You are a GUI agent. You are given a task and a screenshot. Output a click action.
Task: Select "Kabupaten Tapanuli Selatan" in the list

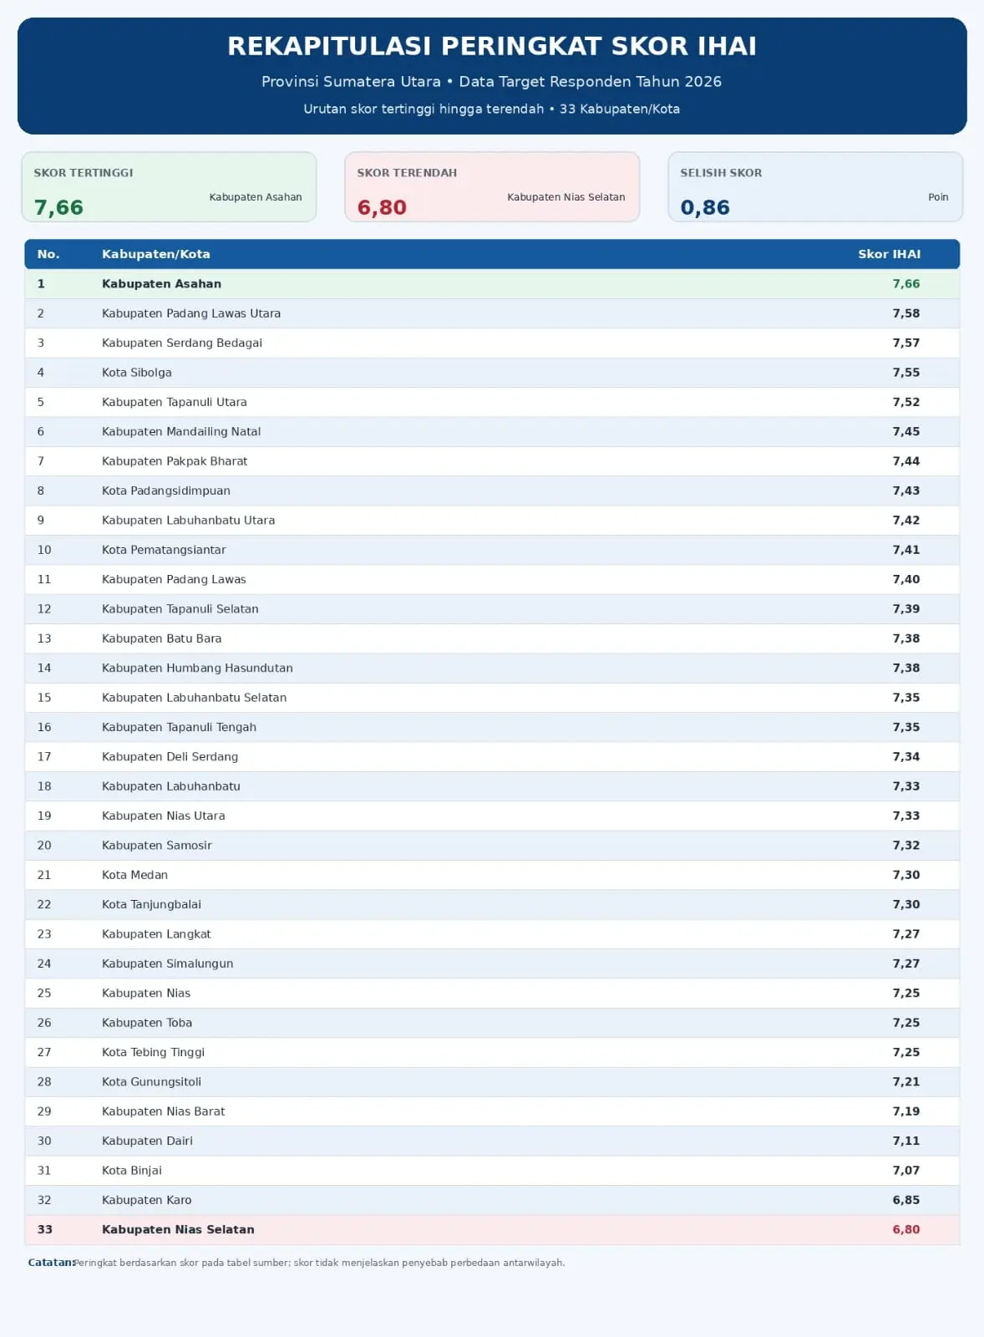[180, 609]
